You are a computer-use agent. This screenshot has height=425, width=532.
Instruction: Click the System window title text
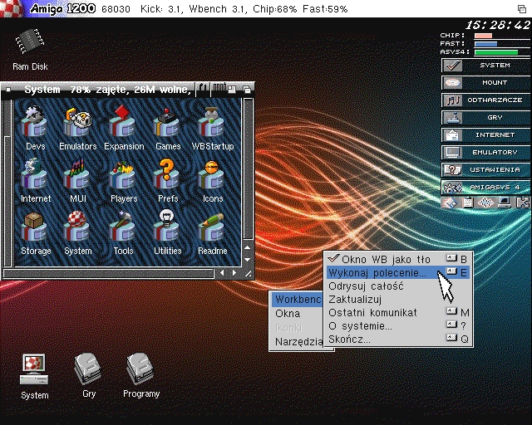(107, 90)
